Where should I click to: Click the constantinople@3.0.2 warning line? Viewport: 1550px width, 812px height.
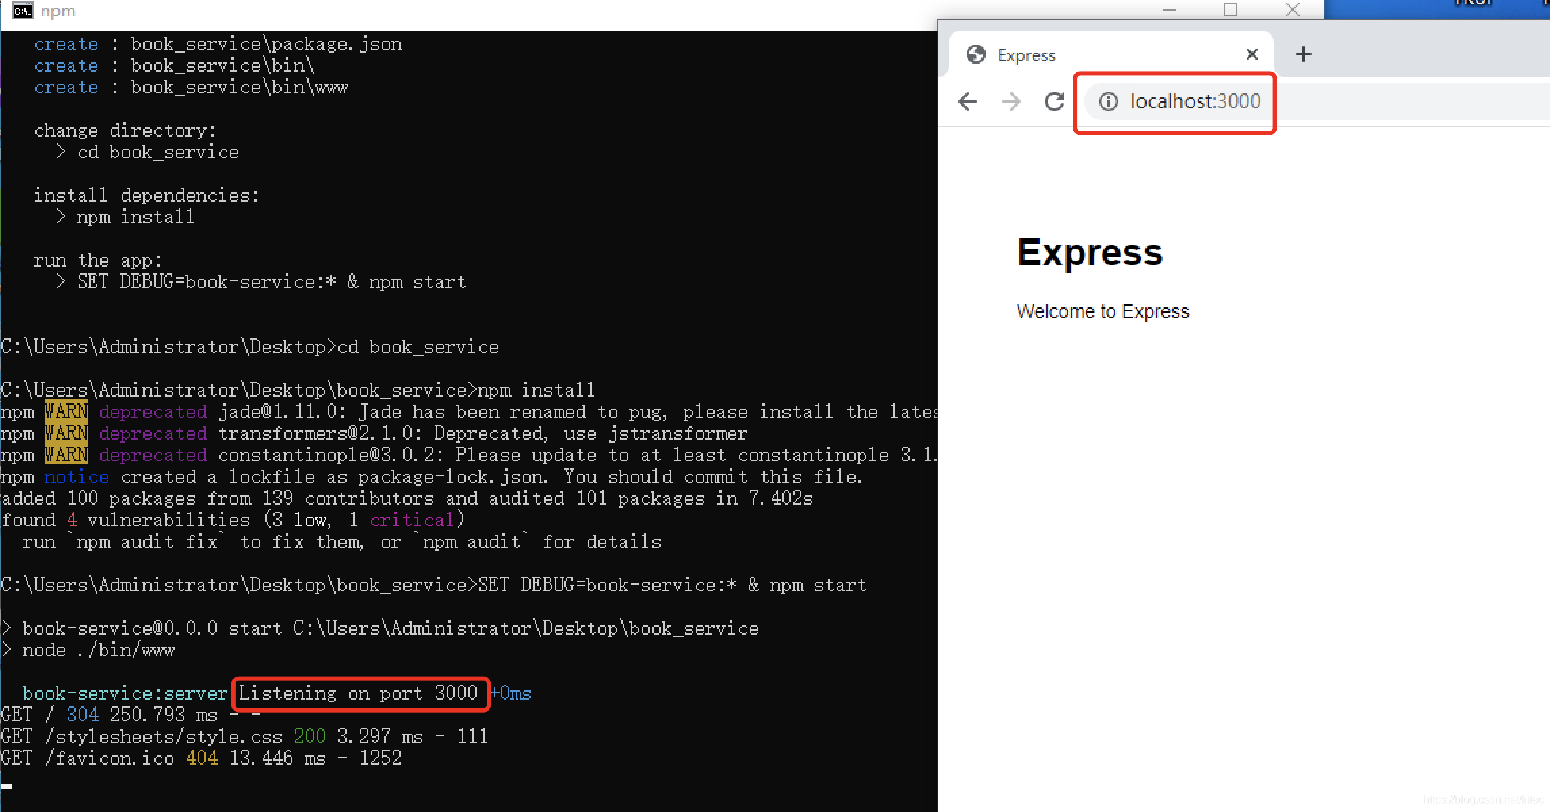tap(468, 455)
